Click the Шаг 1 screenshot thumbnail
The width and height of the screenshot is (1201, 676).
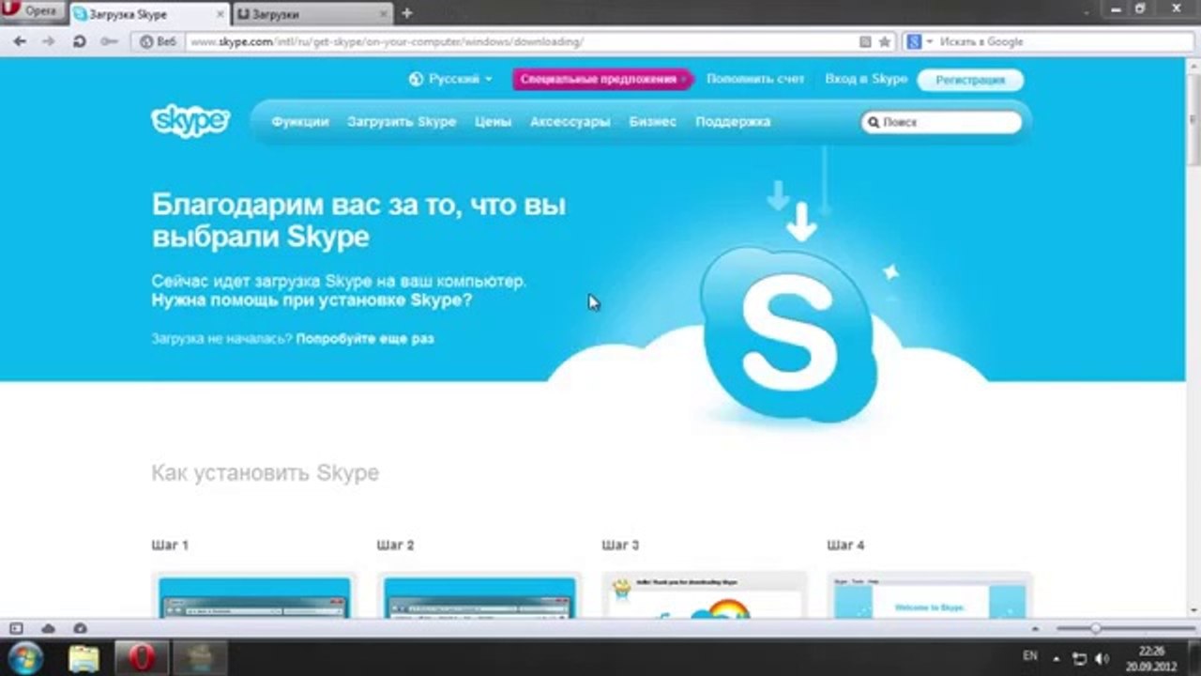[x=254, y=595]
